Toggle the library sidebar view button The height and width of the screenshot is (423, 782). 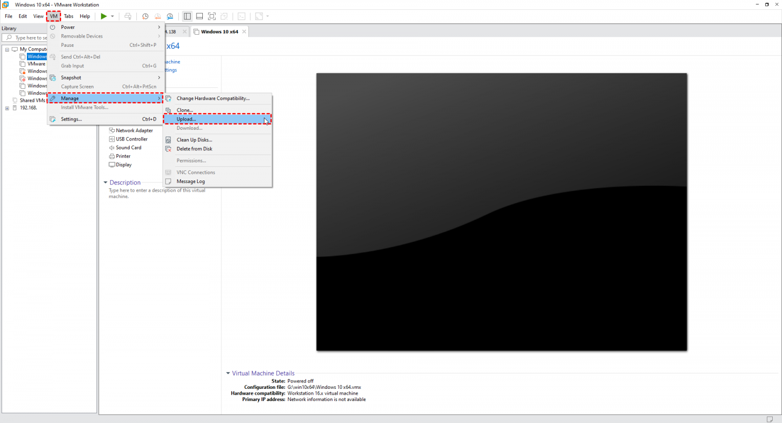(187, 16)
